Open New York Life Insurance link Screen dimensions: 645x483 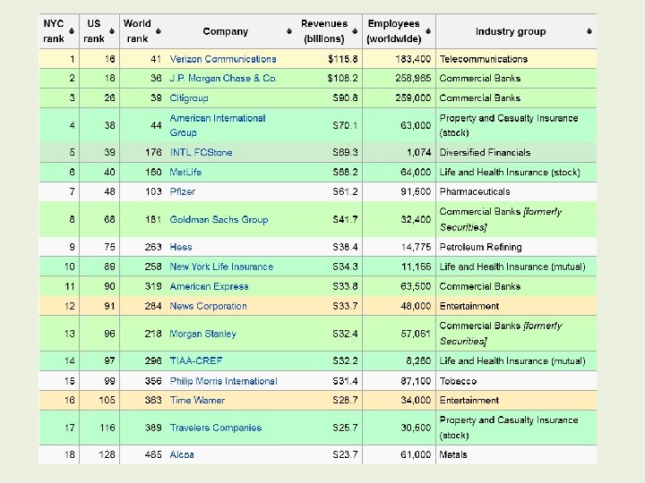(x=221, y=267)
